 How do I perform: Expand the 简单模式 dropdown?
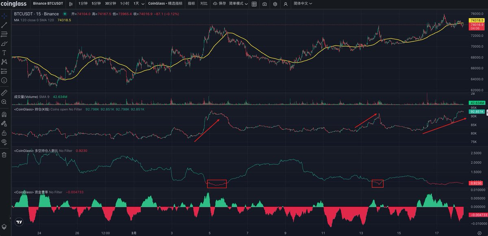click(238, 4)
